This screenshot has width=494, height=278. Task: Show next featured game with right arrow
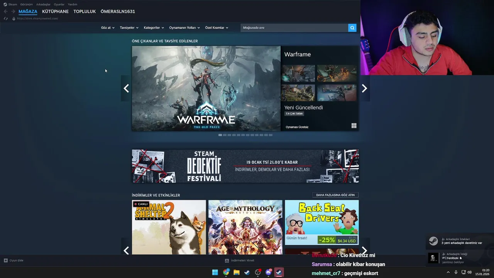tap(364, 88)
